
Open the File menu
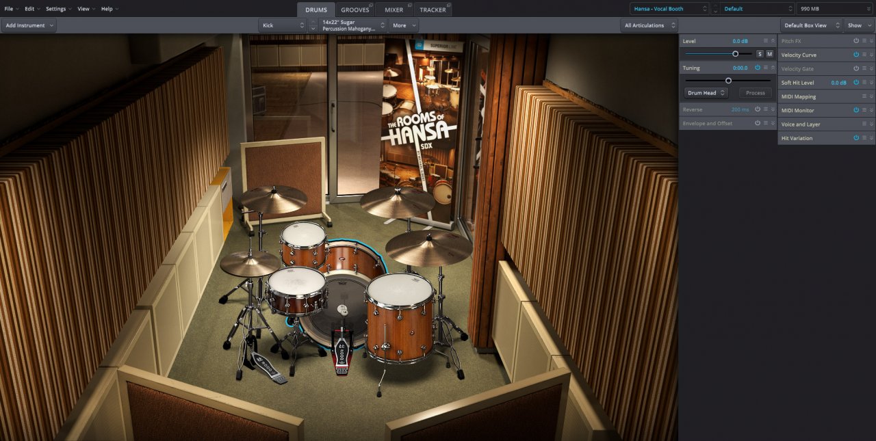[x=11, y=9]
